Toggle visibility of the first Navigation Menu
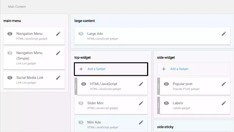The width and height of the screenshot is (234, 132). tap(10, 34)
